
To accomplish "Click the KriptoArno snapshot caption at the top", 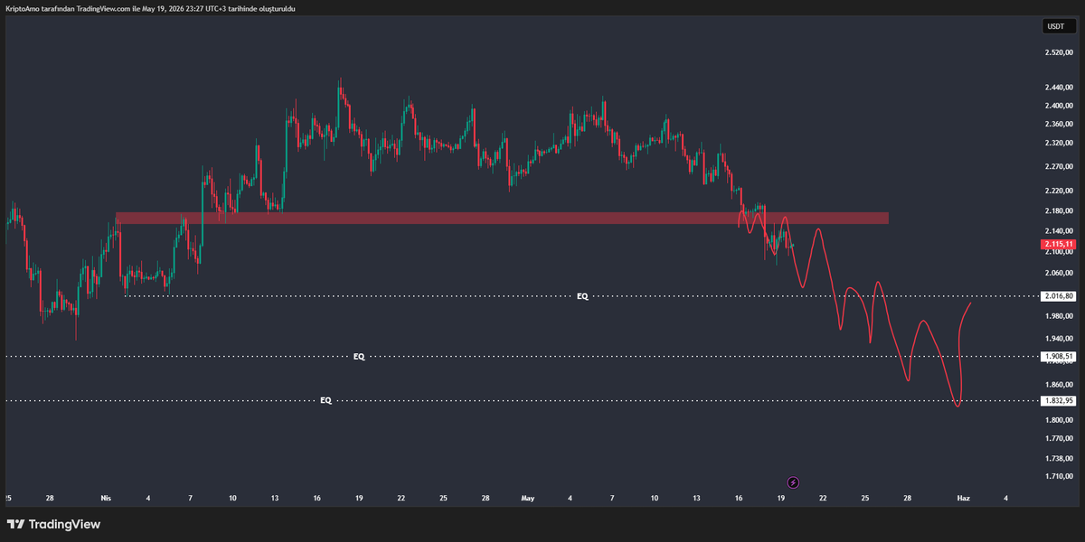I will click(150, 8).
